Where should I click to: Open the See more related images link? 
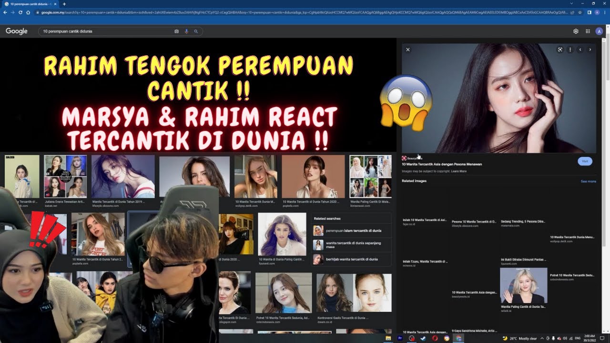click(588, 182)
